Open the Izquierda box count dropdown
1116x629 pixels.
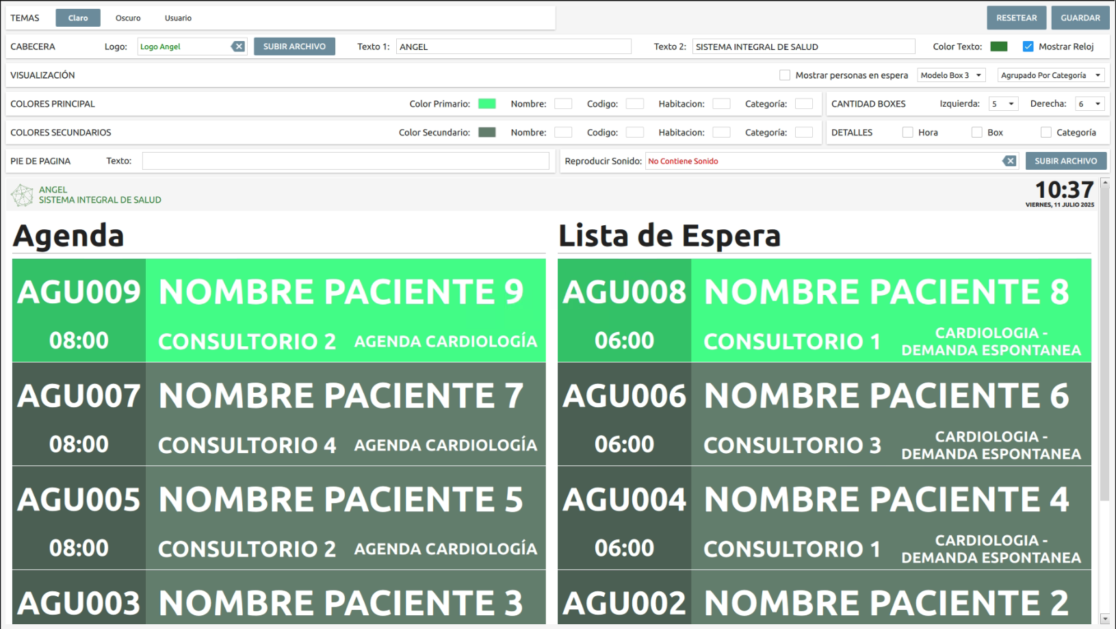(1002, 103)
